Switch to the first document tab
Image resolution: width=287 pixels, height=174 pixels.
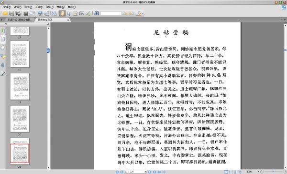point(19,20)
